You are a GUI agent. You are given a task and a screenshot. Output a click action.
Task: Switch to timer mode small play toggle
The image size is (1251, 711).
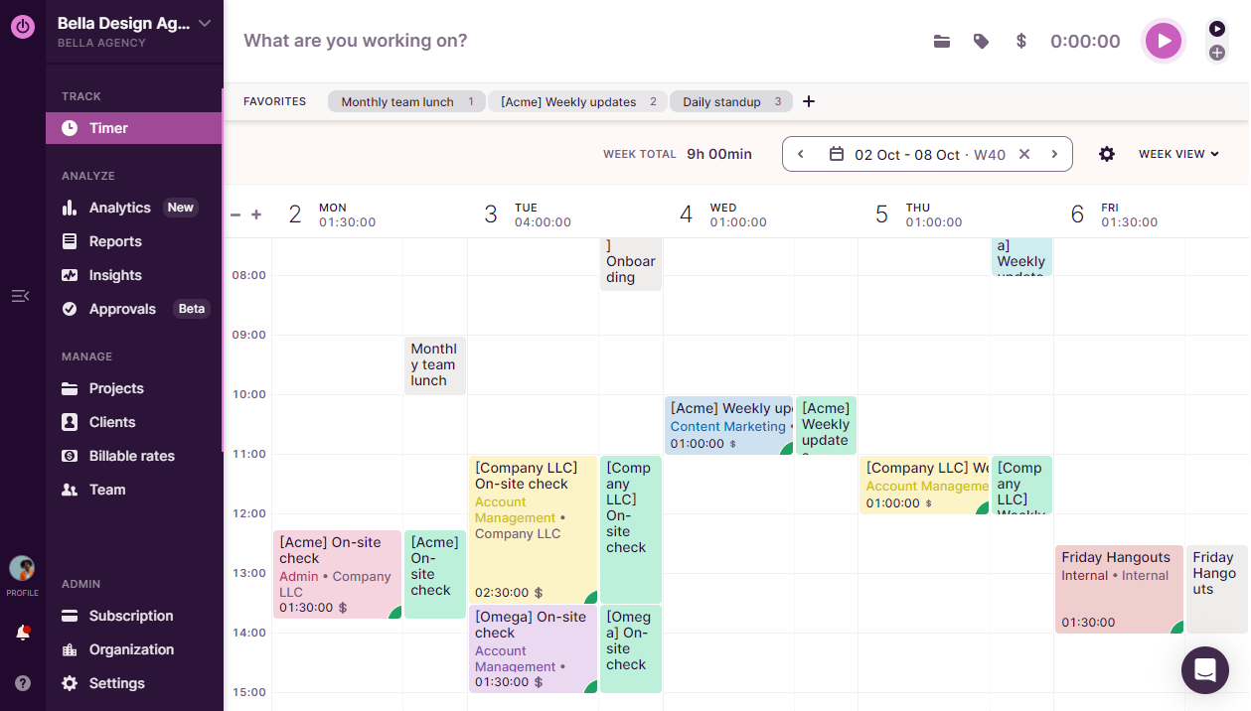point(1217,29)
